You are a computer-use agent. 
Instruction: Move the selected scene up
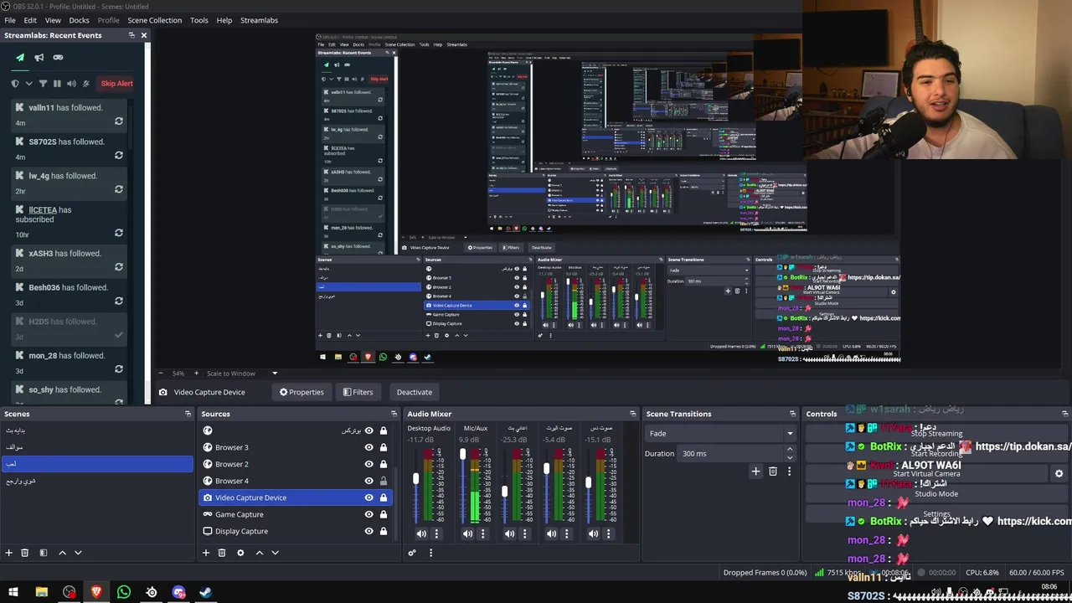pos(62,553)
